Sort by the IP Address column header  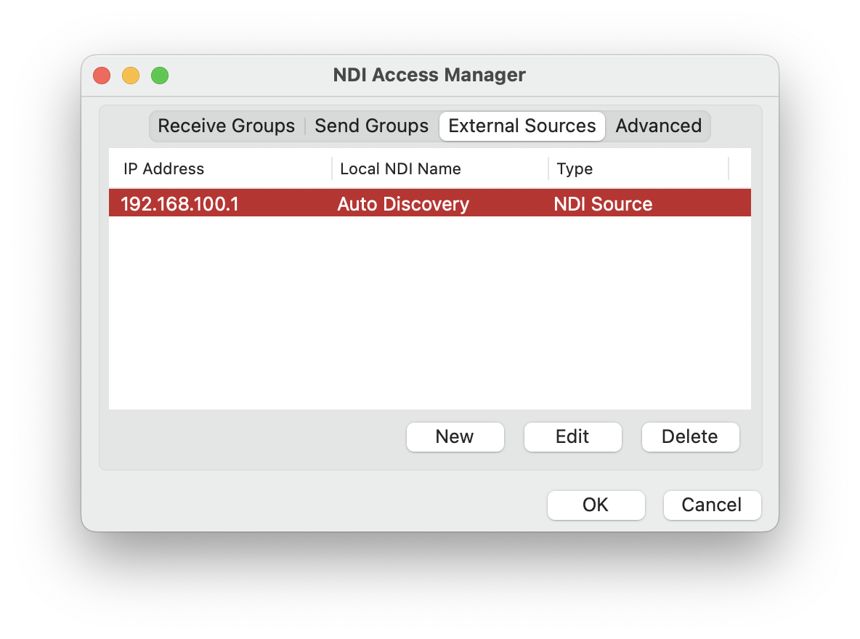pos(164,168)
